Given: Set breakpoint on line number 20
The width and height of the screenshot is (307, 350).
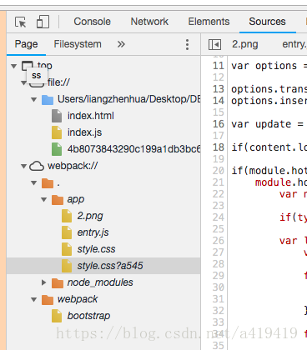Looking at the screenshot, I should click(x=219, y=171).
